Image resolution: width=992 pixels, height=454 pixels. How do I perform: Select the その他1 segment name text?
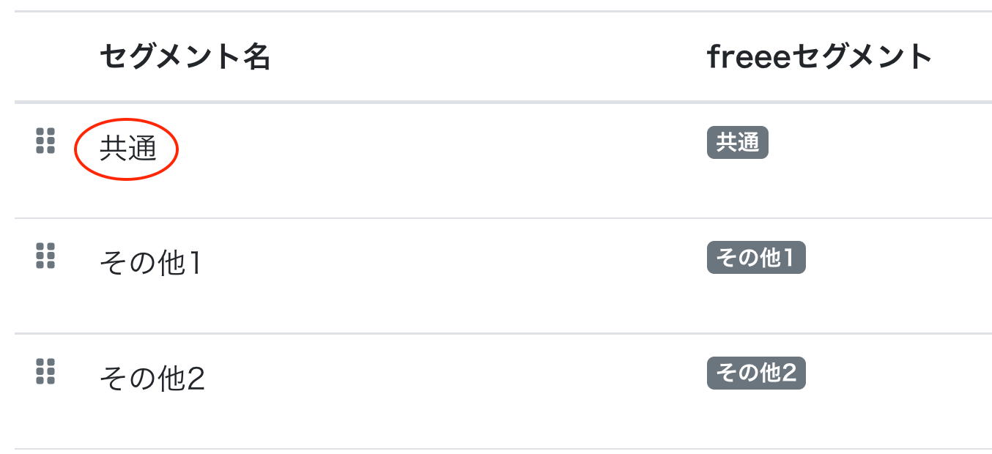[150, 264]
